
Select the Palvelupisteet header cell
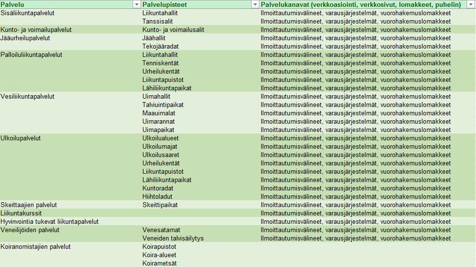(200, 4)
